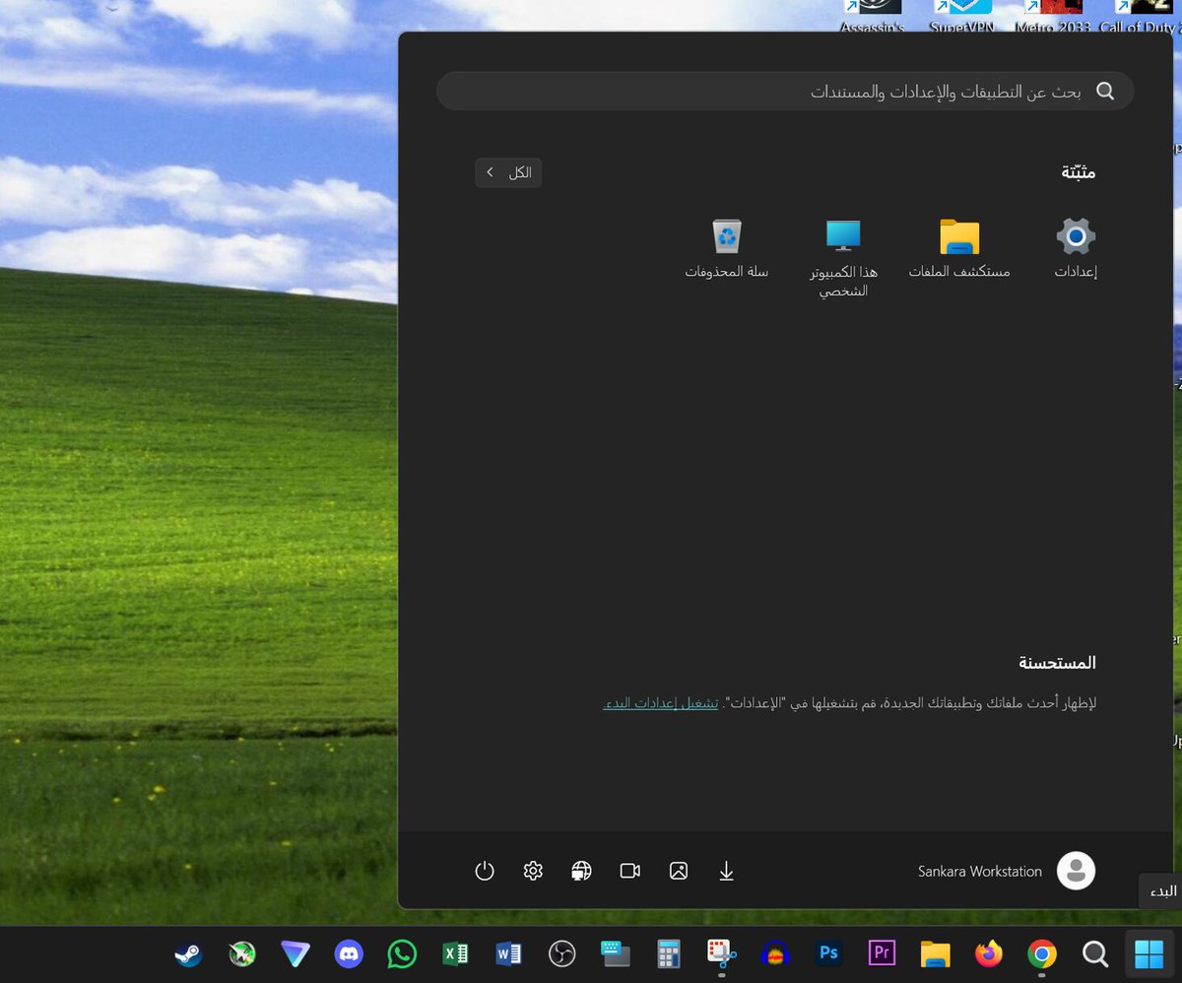Image resolution: width=1182 pixels, height=983 pixels.
Task: Launch Proton VPN from the taskbar
Action: click(x=295, y=953)
